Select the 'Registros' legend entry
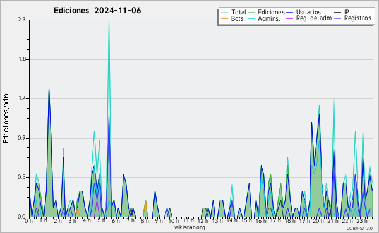 coord(358,18)
